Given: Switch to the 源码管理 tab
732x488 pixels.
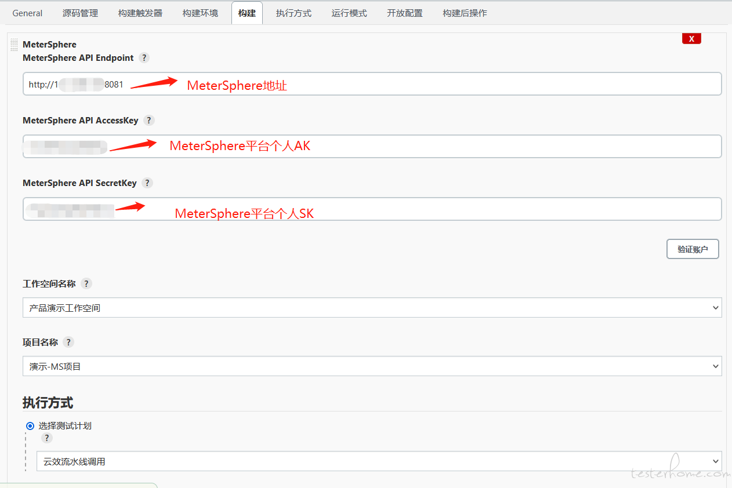Looking at the screenshot, I should pyautogui.click(x=80, y=13).
